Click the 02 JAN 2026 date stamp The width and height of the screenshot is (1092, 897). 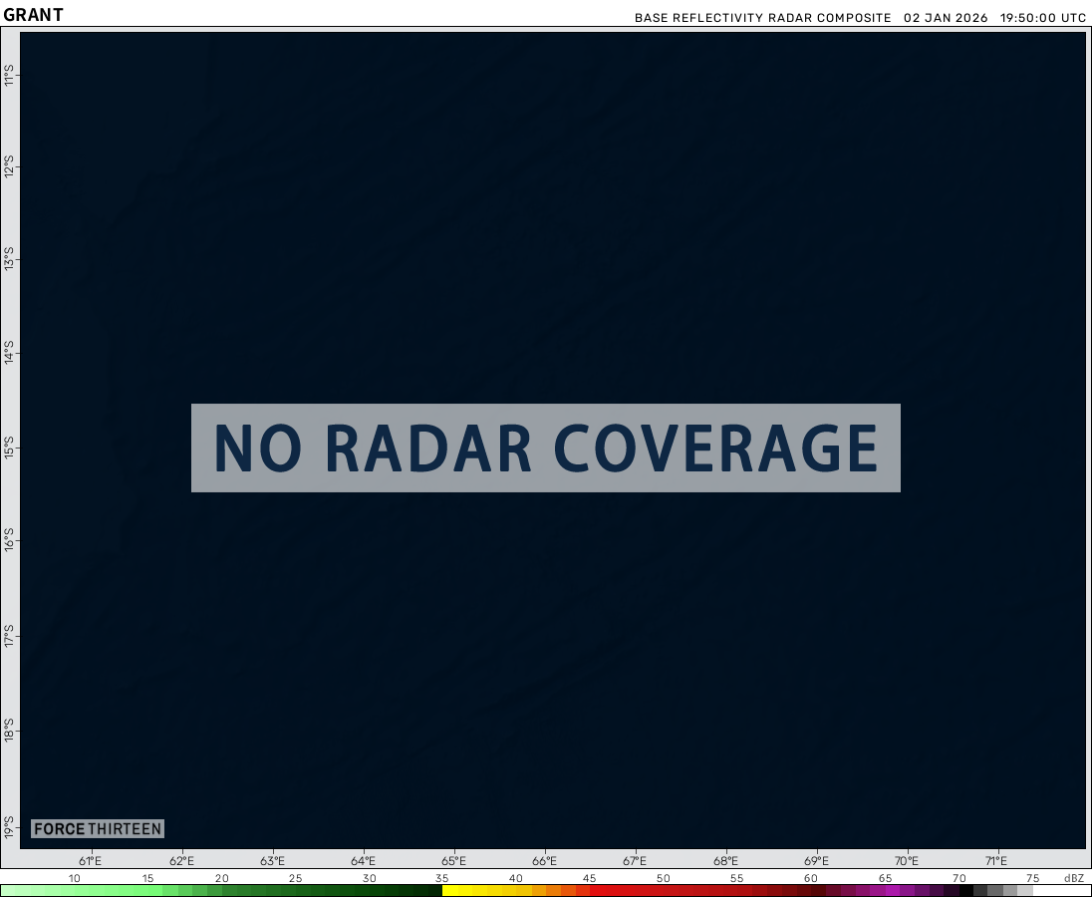pos(946,18)
